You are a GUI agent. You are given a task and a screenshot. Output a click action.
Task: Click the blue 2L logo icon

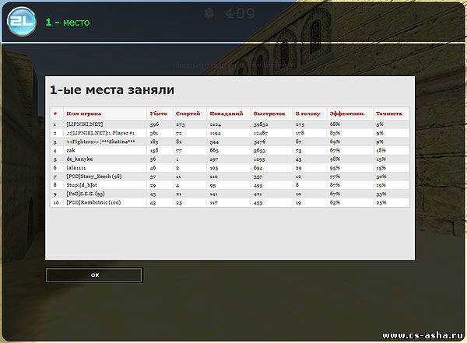click(x=20, y=21)
